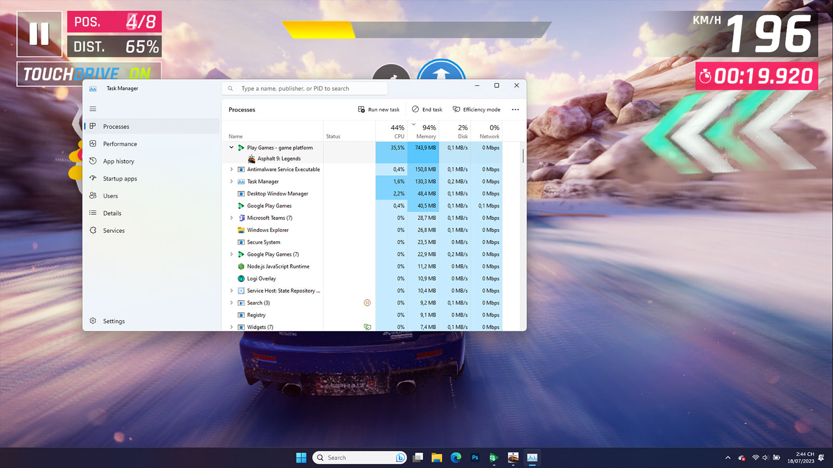
Task: Tap the nitro boost arrow button in game
Action: [x=441, y=70]
